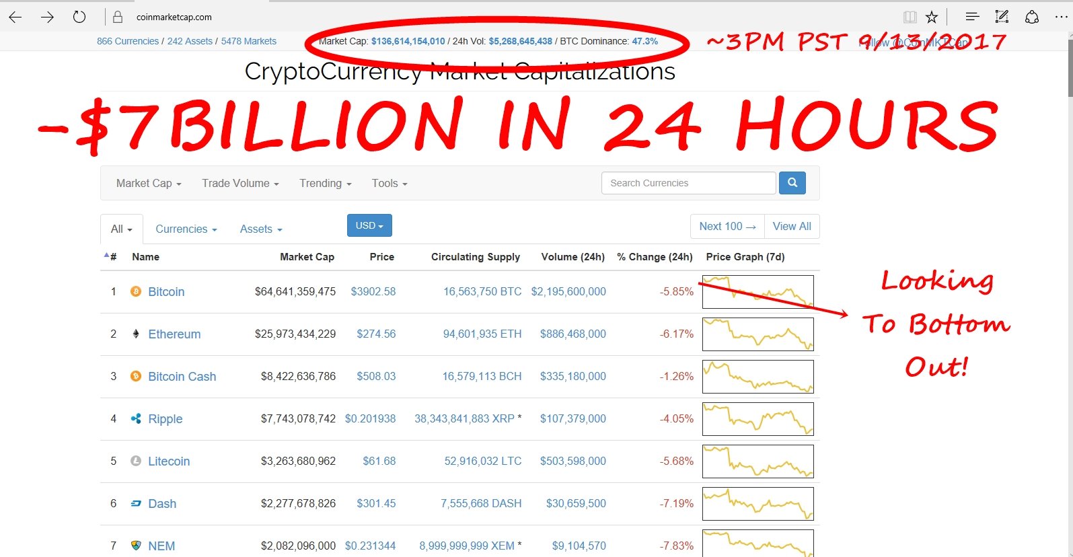Change currency with the USD dropdown
This screenshot has height=557, width=1073.
tap(369, 225)
